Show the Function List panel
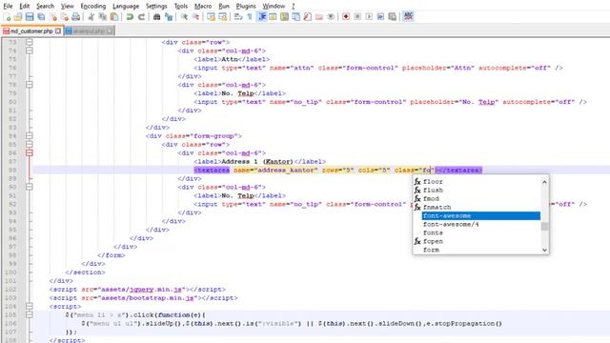The width and height of the screenshot is (610, 343). click(x=307, y=17)
